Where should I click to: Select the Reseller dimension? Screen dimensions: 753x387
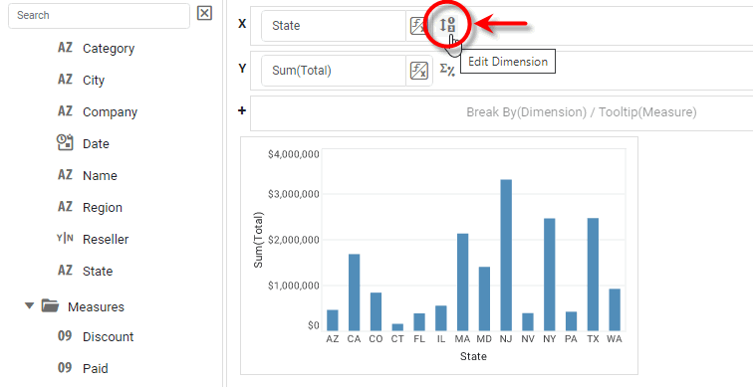point(106,240)
